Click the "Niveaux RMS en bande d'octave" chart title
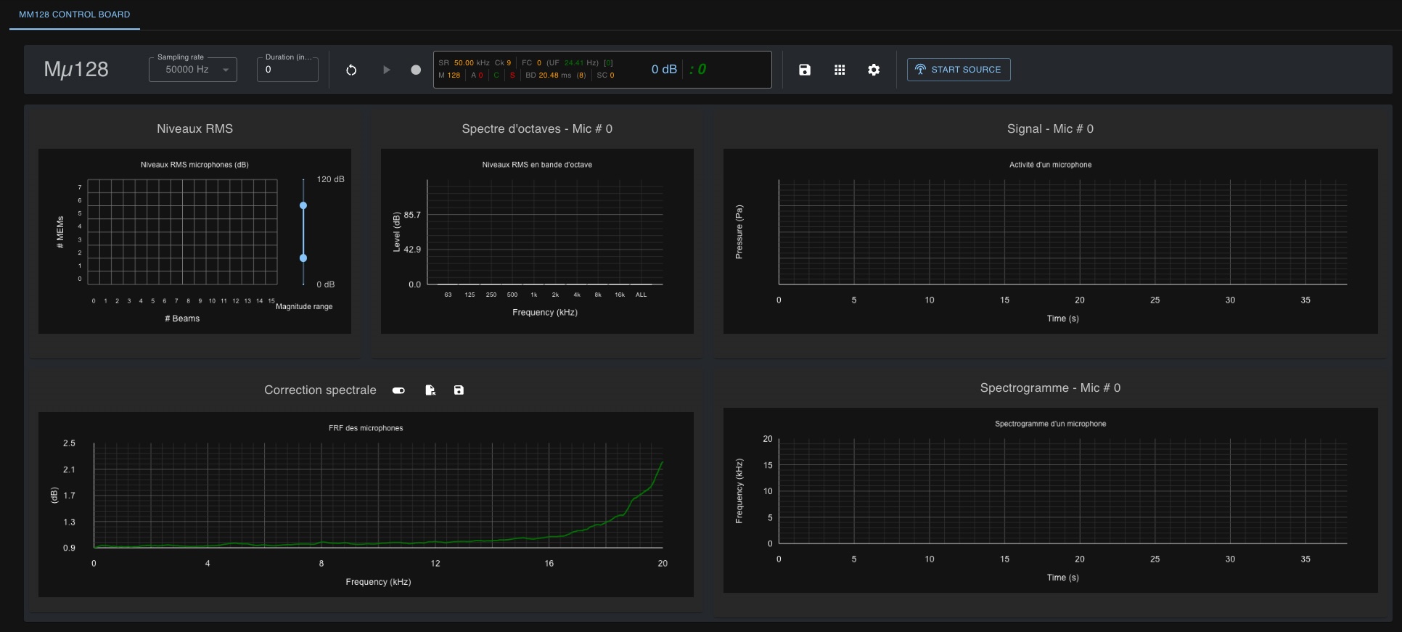Image resolution: width=1402 pixels, height=632 pixels. 537,165
